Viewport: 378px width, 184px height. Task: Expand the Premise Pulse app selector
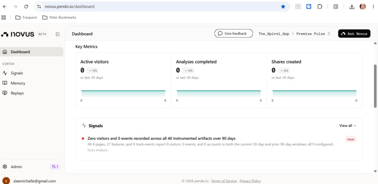pos(313,34)
